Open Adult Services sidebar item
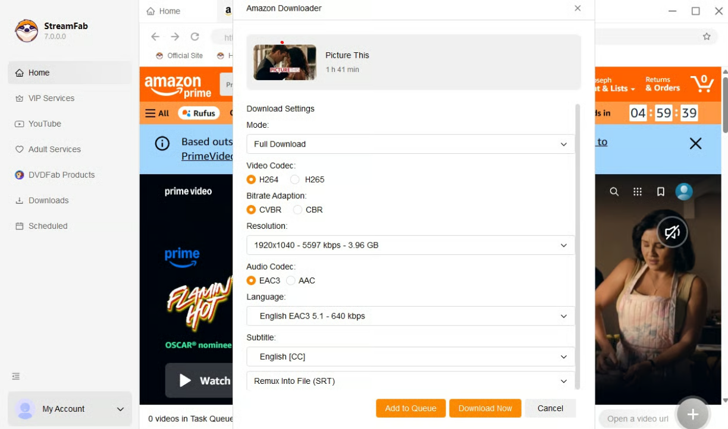This screenshot has width=728, height=429. tap(70, 149)
